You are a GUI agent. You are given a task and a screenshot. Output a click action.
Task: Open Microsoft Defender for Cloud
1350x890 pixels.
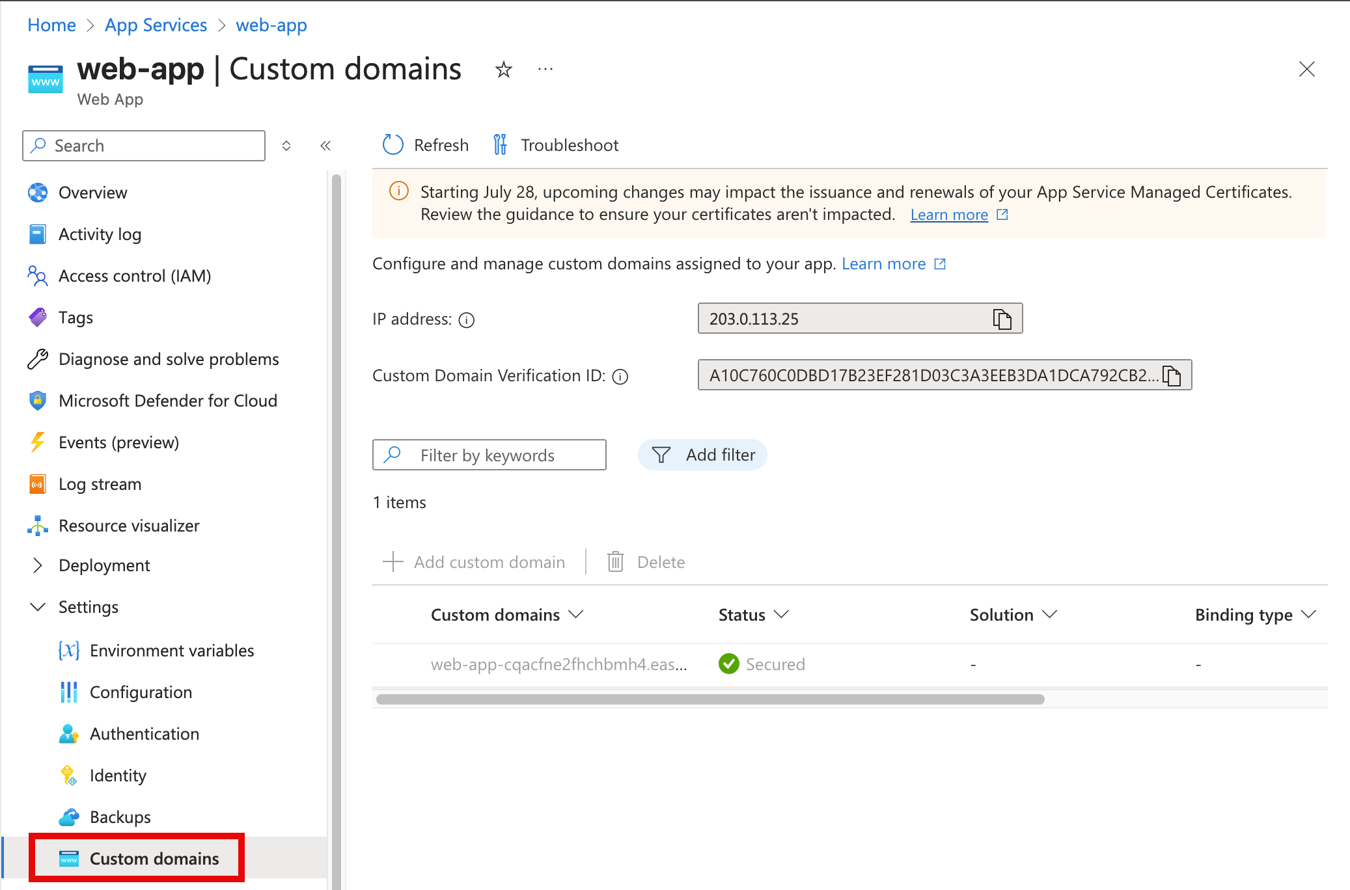click(x=167, y=400)
